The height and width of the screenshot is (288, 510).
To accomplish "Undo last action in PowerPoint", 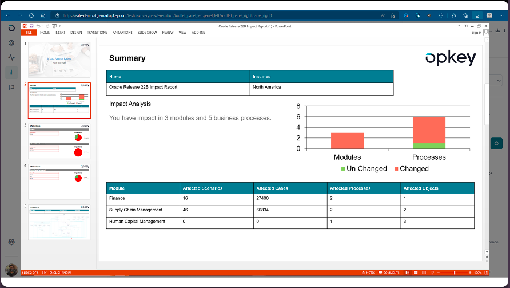I will point(38,26).
